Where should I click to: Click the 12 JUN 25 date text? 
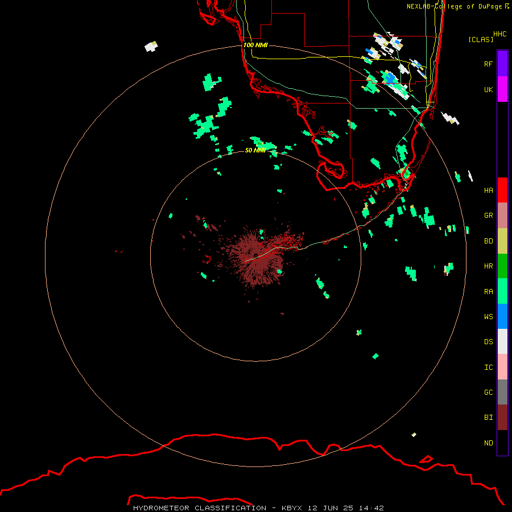331,508
